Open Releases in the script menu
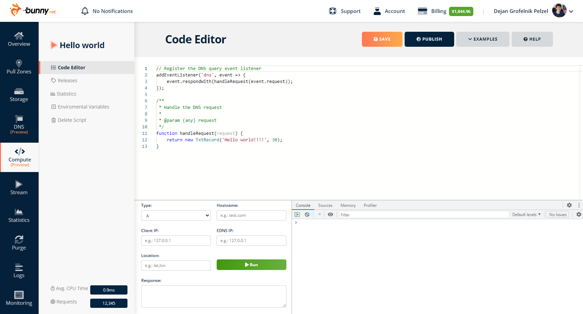Image resolution: width=583 pixels, height=314 pixels. (64, 81)
